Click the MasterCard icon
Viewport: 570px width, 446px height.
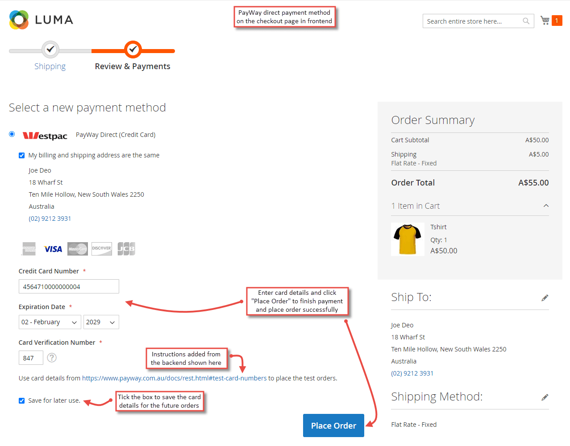(78, 249)
